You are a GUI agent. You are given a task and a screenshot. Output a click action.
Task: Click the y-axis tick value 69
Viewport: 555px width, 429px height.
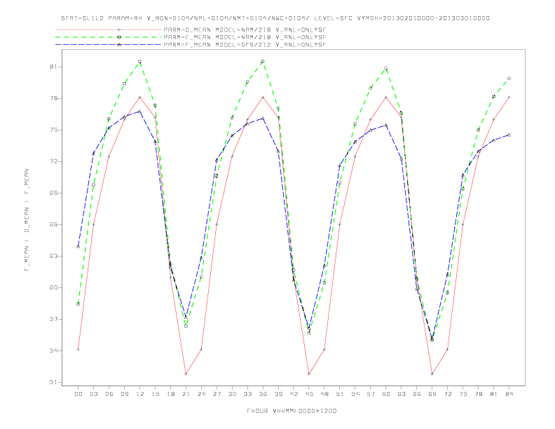[53, 193]
